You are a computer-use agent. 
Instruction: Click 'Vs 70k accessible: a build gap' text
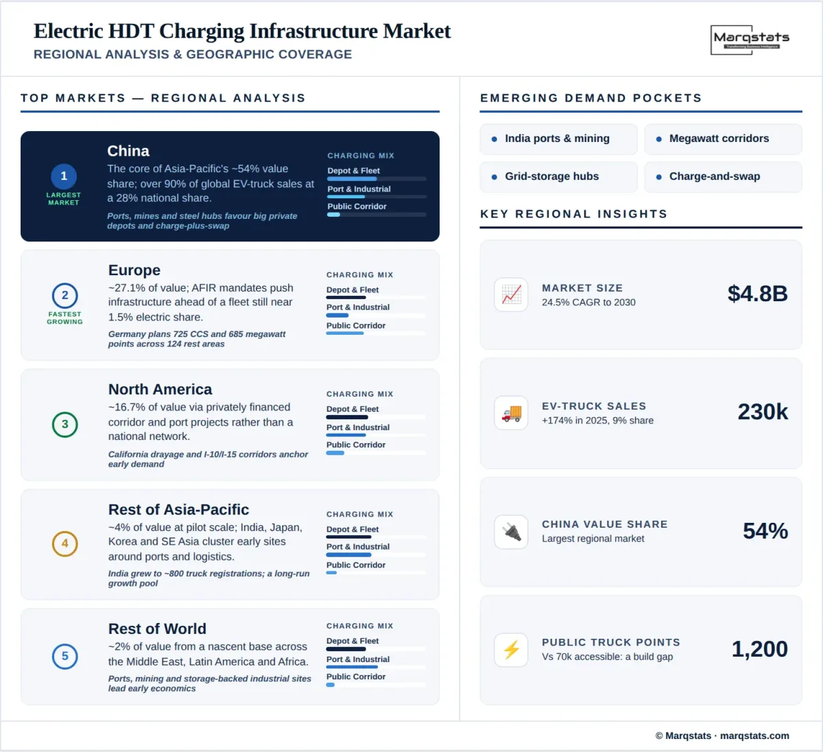[607, 657]
